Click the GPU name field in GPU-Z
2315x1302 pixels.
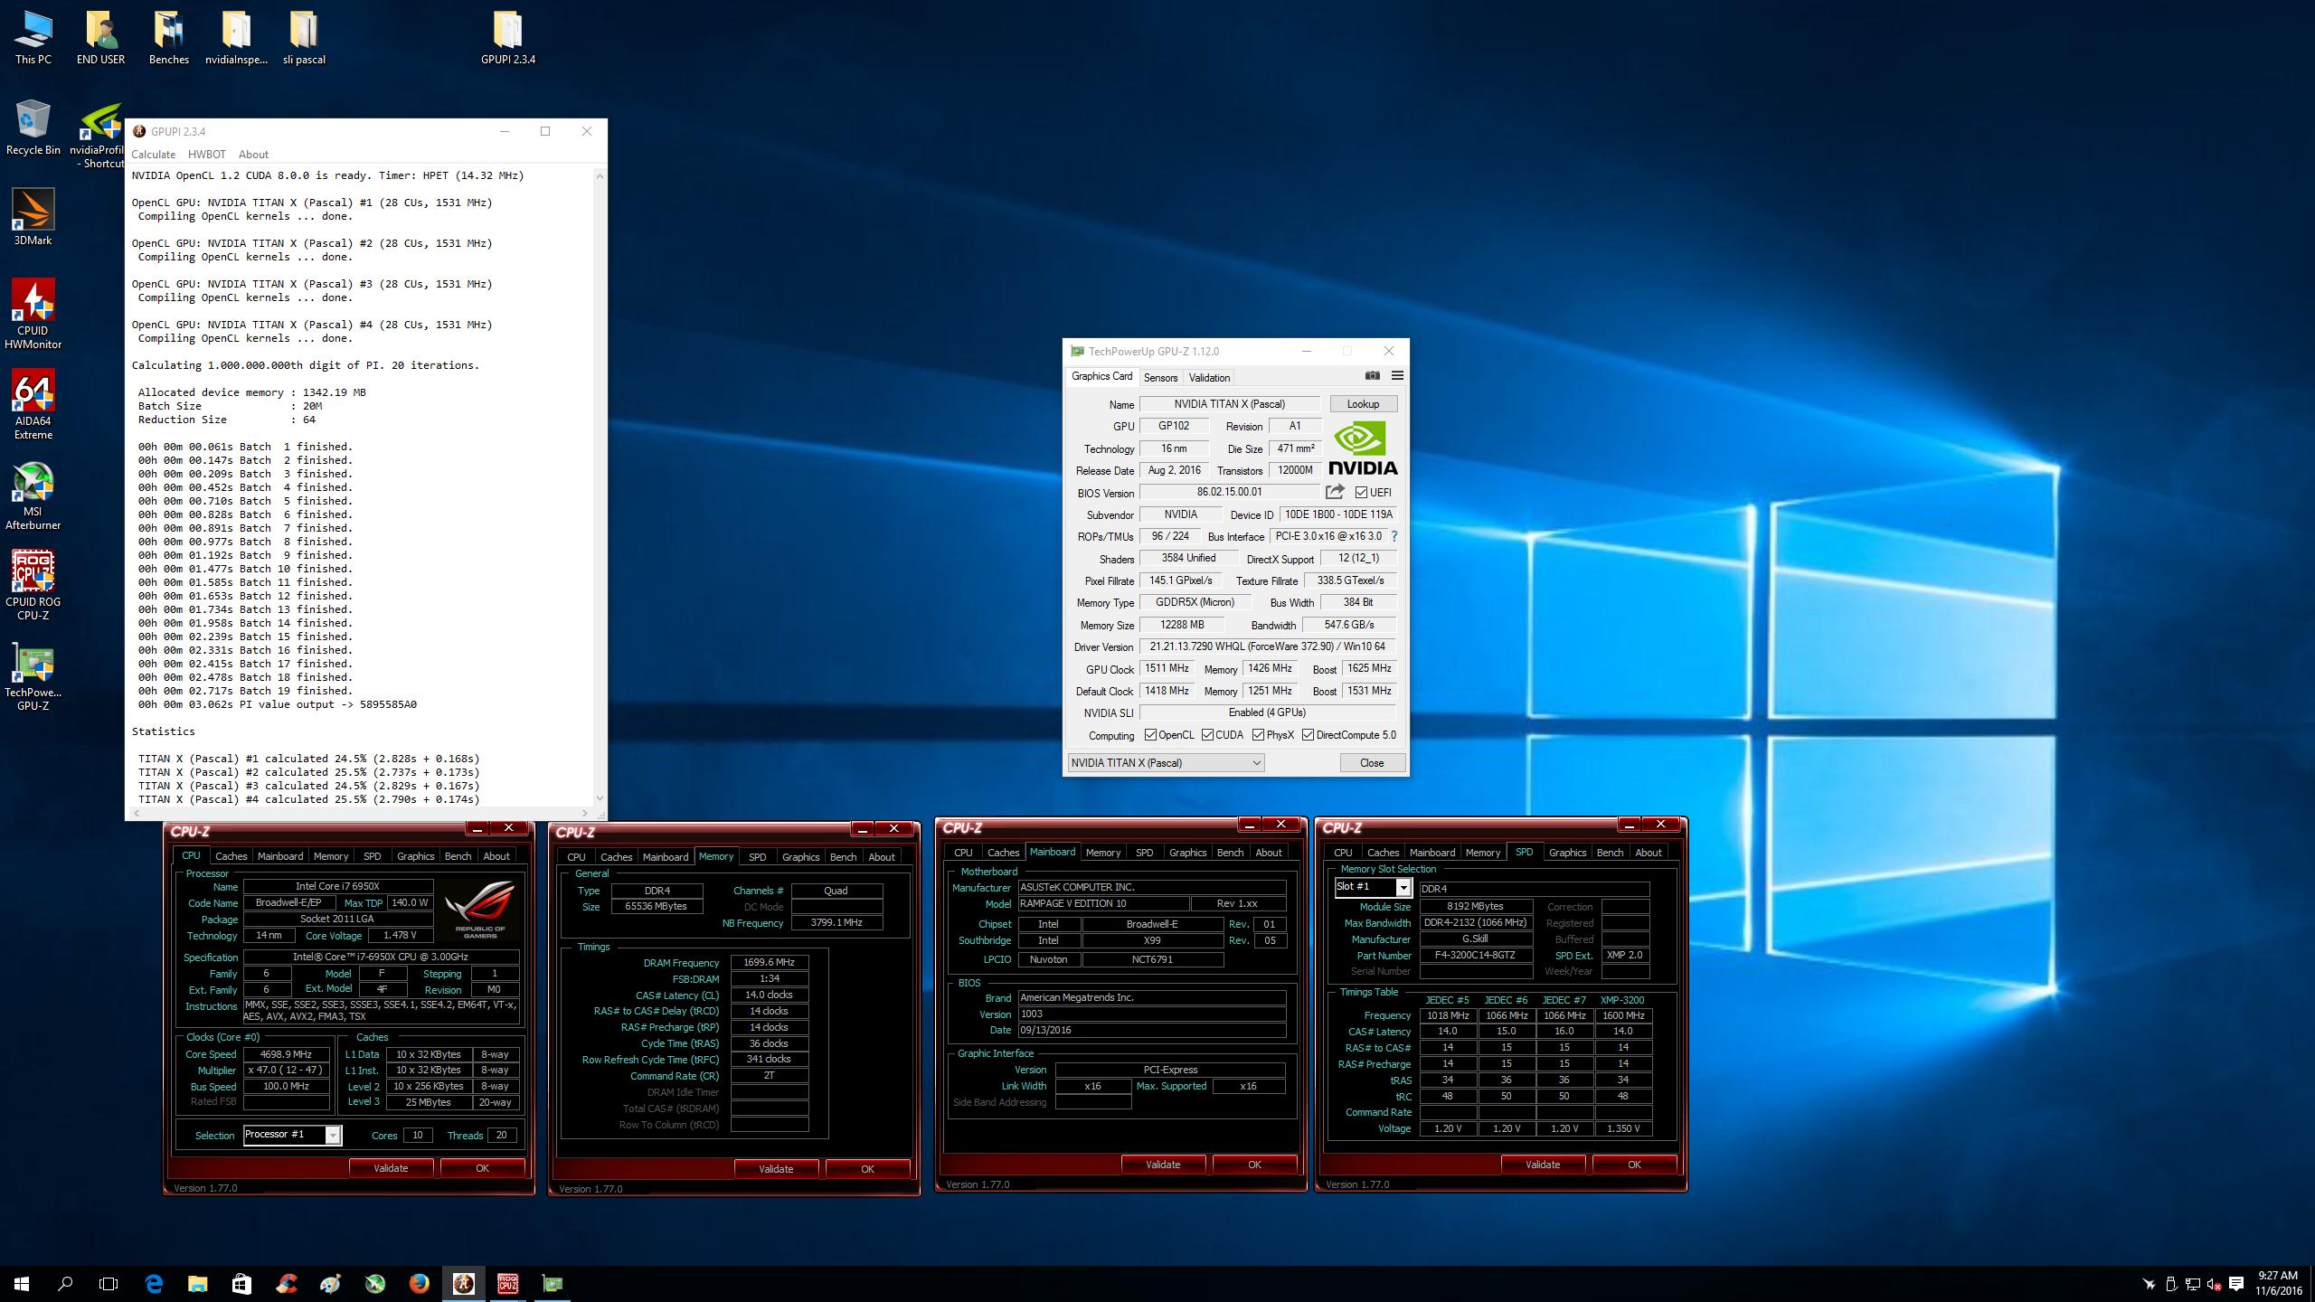coord(1229,404)
